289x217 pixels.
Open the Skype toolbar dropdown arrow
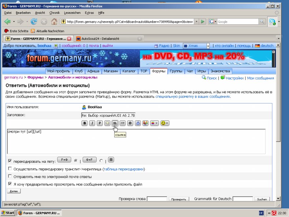tap(279, 22)
